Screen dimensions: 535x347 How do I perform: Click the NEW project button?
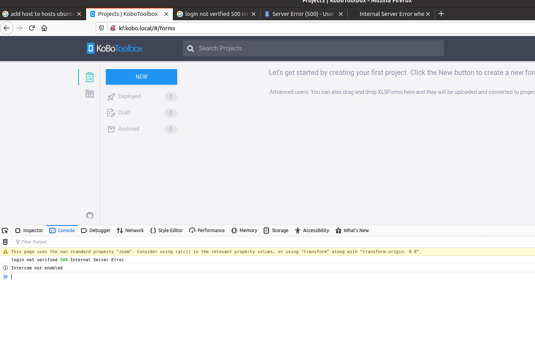[141, 76]
